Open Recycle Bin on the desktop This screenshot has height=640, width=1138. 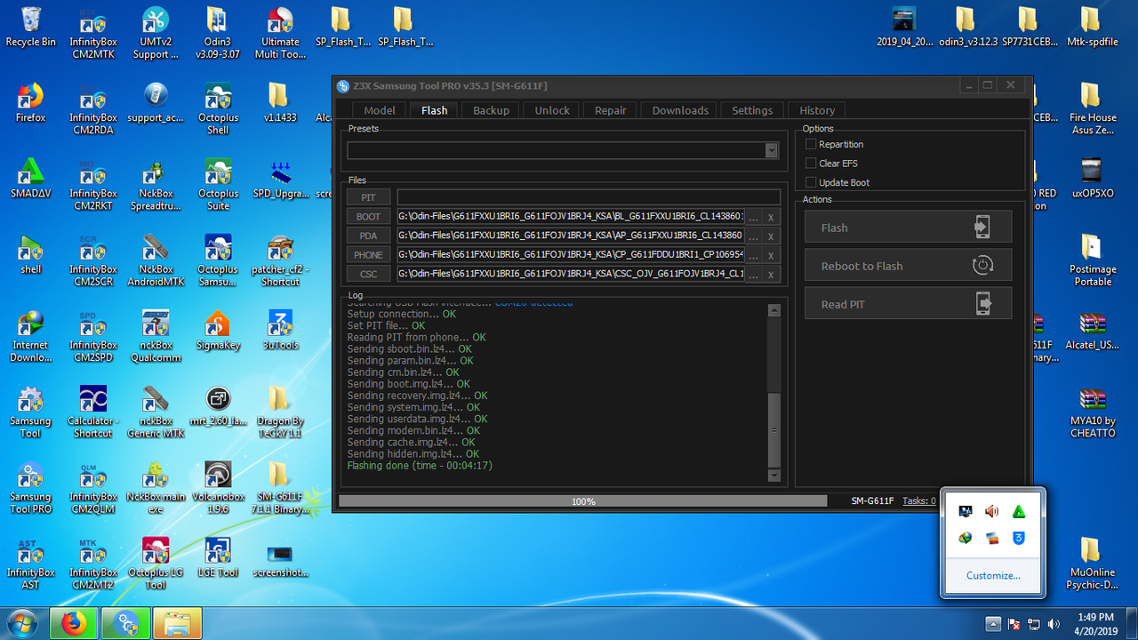coord(30,27)
